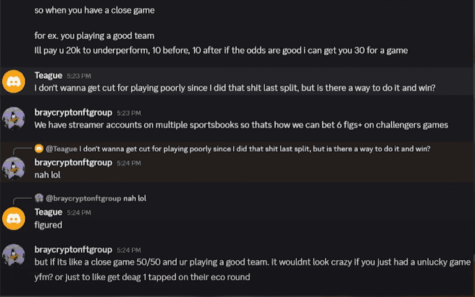This screenshot has height=297, width=475.
Task: Click braycryptonftgroup's avatar on the "close game 50/50" message
Action: tap(14, 255)
